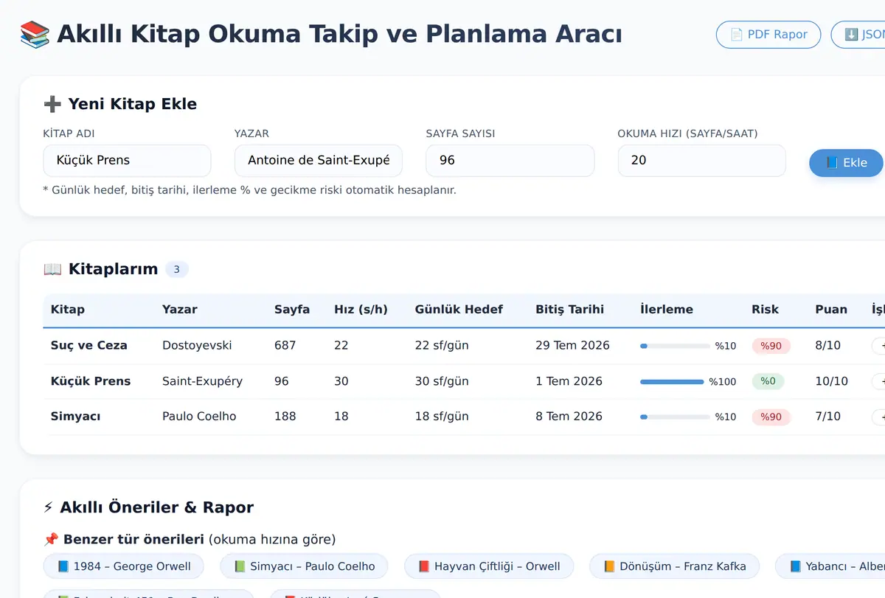The height and width of the screenshot is (598, 885).
Task: Click the 1 Tem 2026 finish date
Action: [x=569, y=381]
